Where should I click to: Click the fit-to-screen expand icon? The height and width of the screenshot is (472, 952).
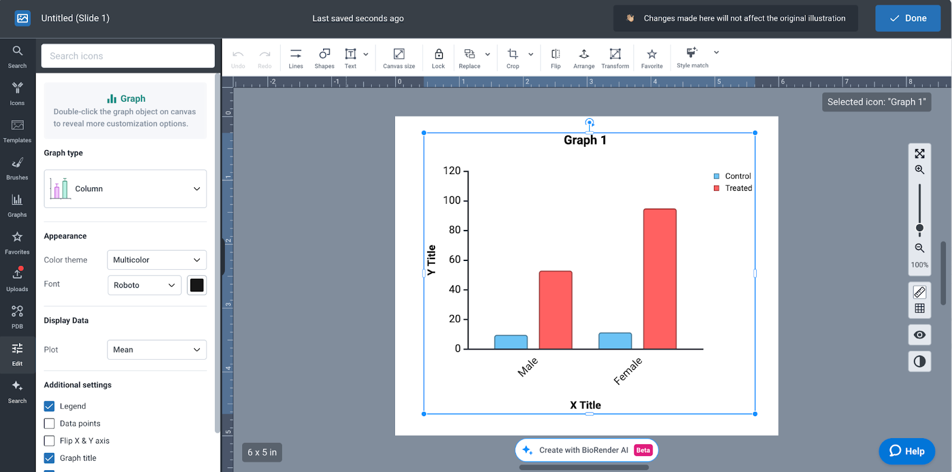919,153
